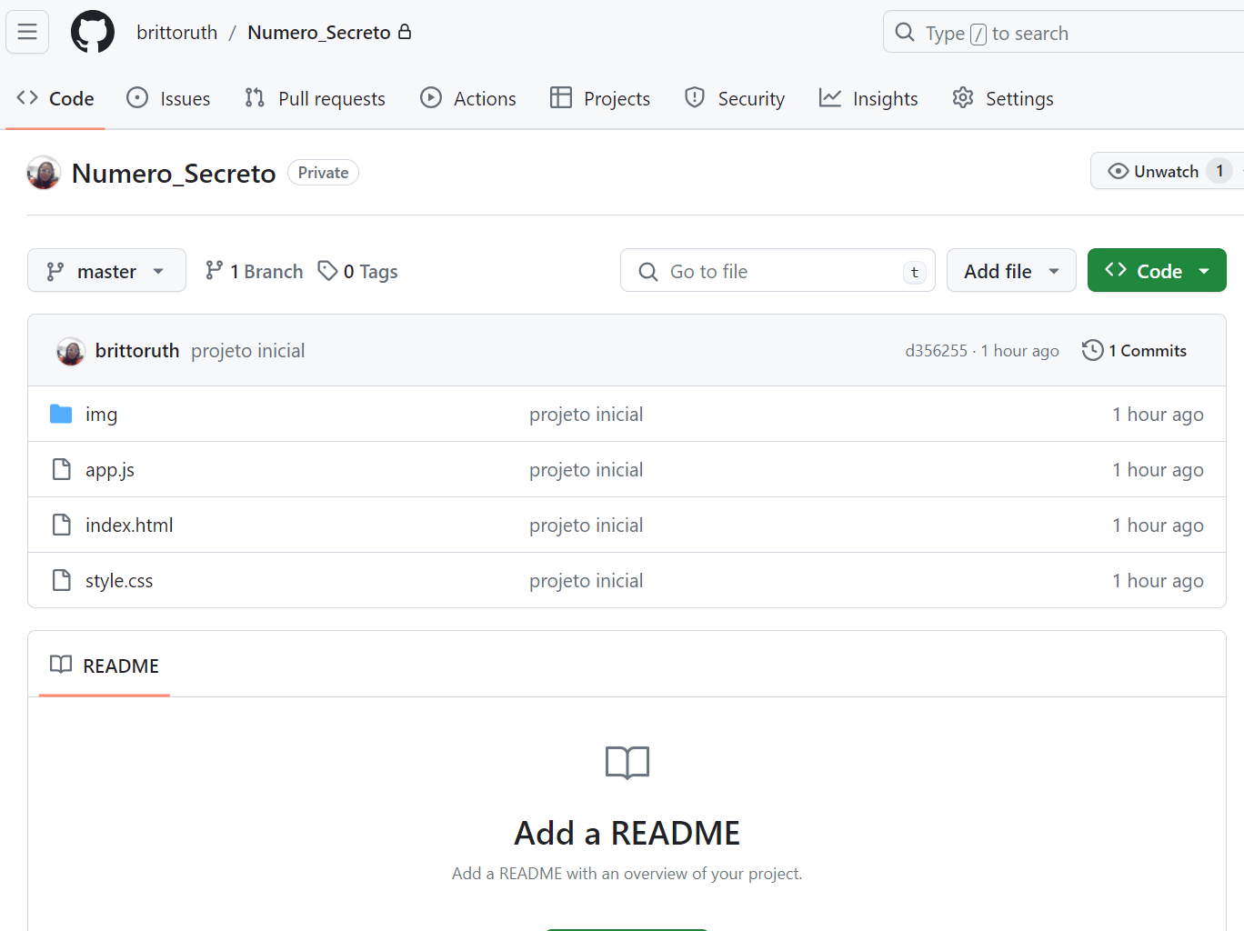Click the repository owner avatar beside title

44,173
